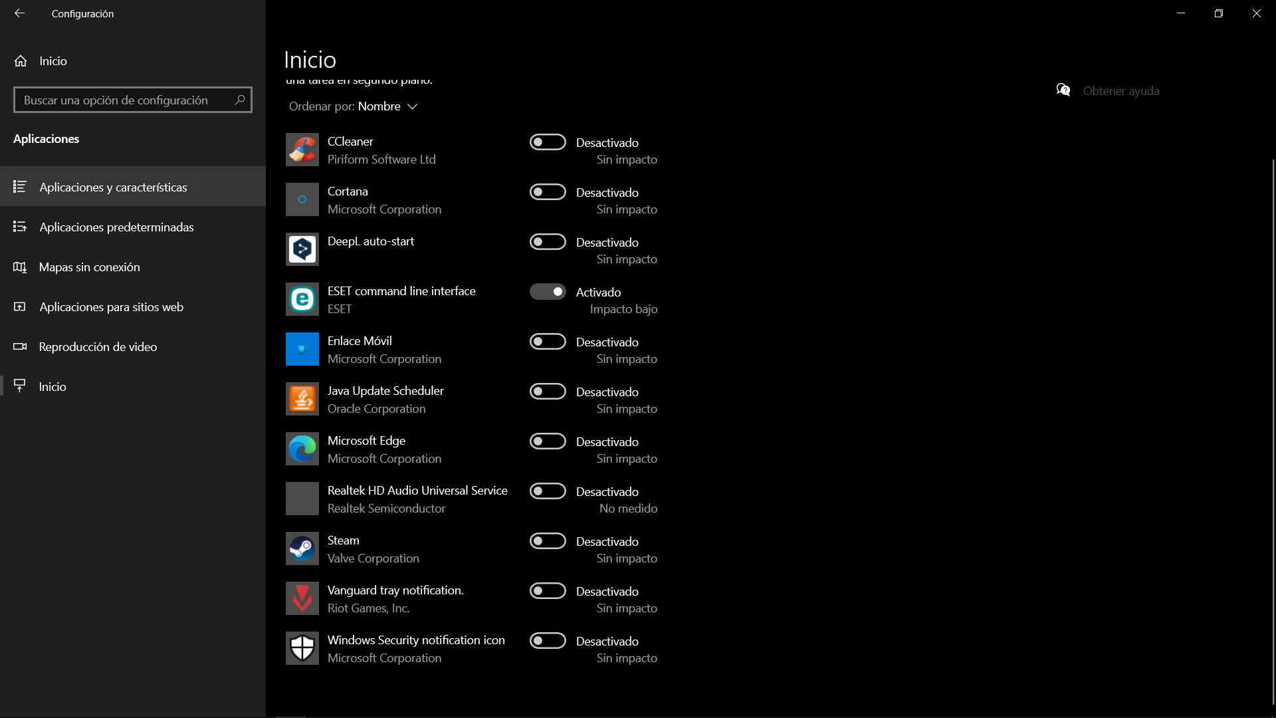This screenshot has height=718, width=1276.
Task: Toggle Realtek HD Audio Universal Service switch
Action: pyautogui.click(x=548, y=491)
